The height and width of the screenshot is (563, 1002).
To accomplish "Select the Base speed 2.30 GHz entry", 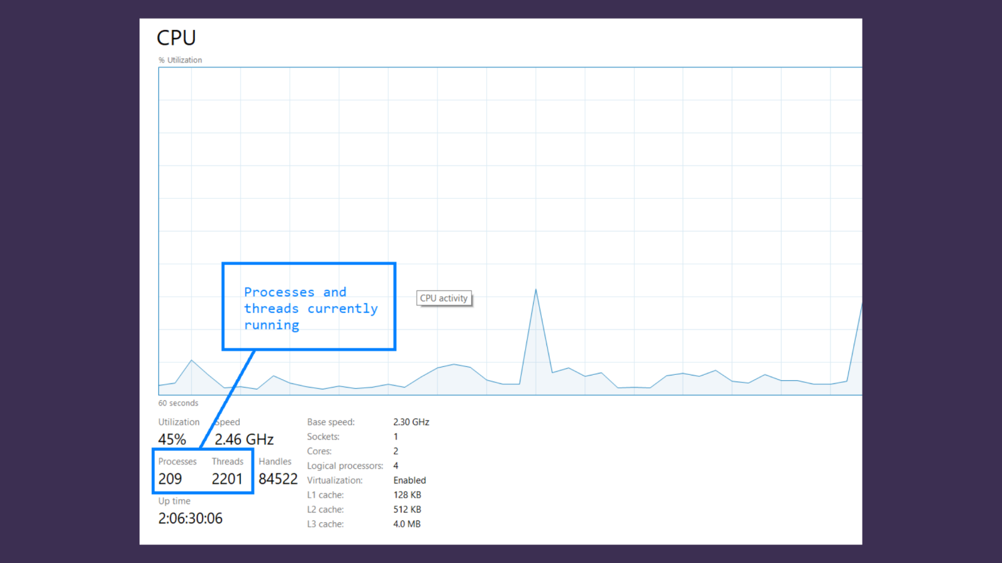I will [411, 422].
